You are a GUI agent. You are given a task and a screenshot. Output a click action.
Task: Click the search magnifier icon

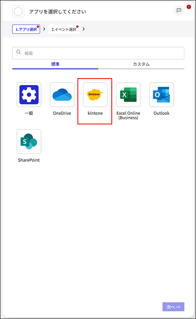click(x=18, y=52)
